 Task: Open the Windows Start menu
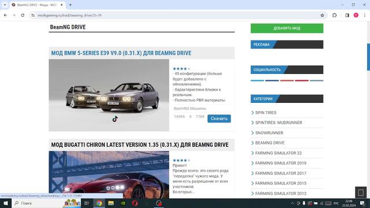(6, 203)
